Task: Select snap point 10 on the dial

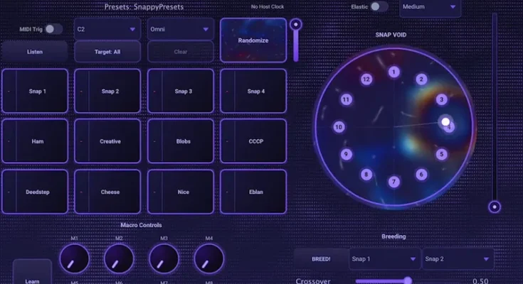Action: tap(339, 128)
